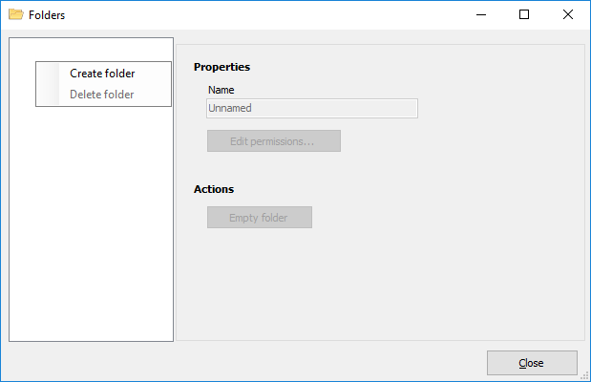This screenshot has height=382, width=591.
Task: Minimize the Folders window
Action: (481, 14)
